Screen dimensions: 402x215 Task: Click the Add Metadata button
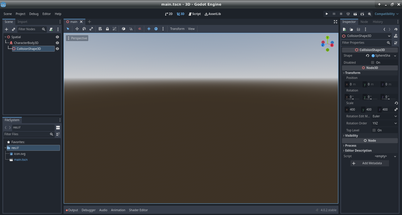tap(370, 163)
